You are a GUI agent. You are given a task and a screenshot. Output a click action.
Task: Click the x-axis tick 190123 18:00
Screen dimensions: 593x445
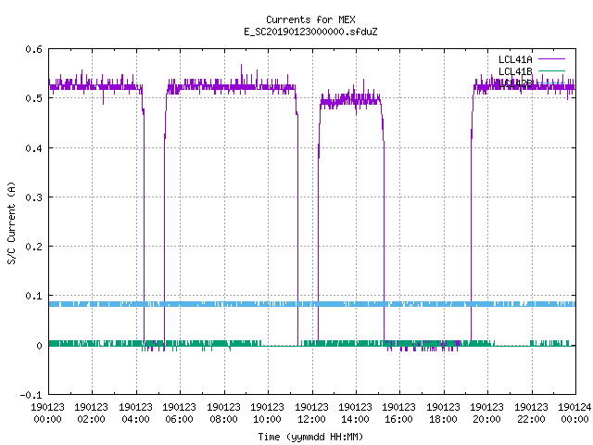443,413
